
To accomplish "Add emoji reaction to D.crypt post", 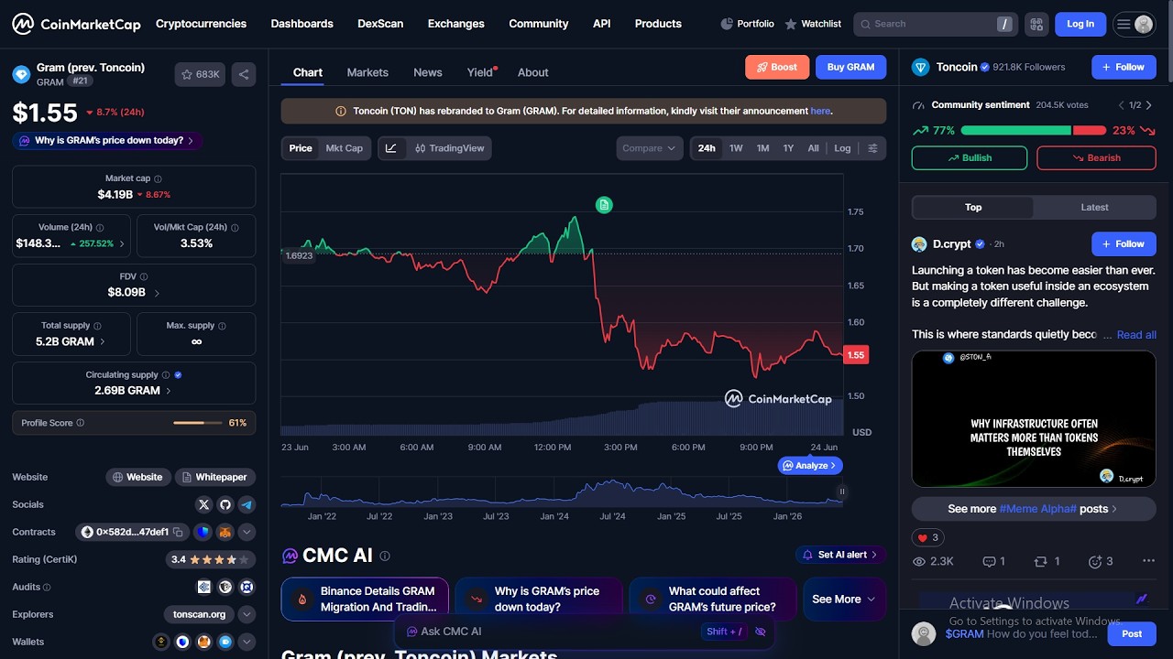I will pos(1100,561).
